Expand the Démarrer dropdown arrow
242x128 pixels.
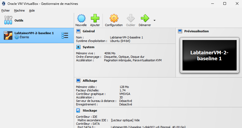(154, 20)
